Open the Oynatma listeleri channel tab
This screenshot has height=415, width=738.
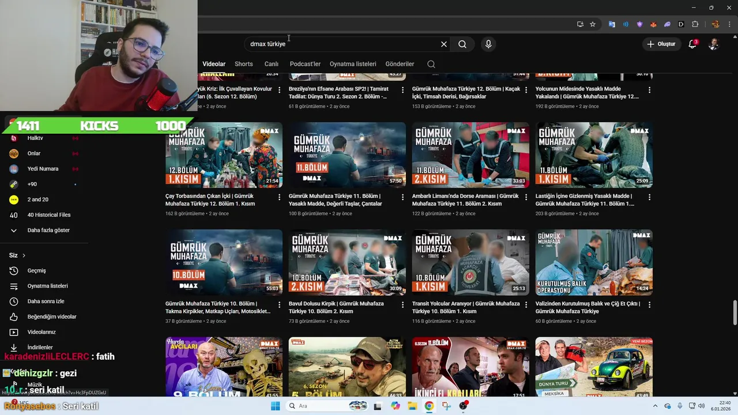click(x=353, y=64)
